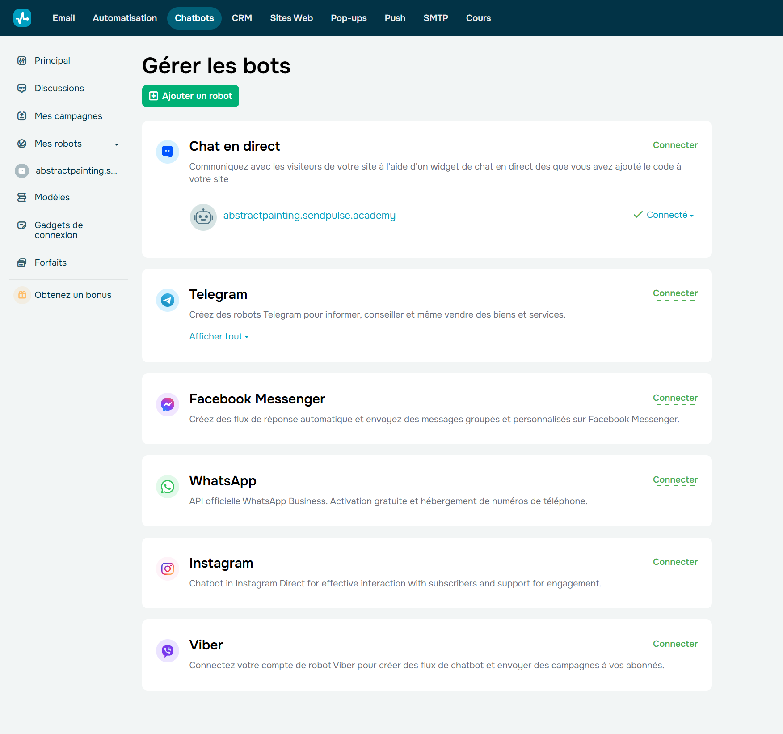
Task: Click Connecter for Telegram
Action: click(675, 293)
